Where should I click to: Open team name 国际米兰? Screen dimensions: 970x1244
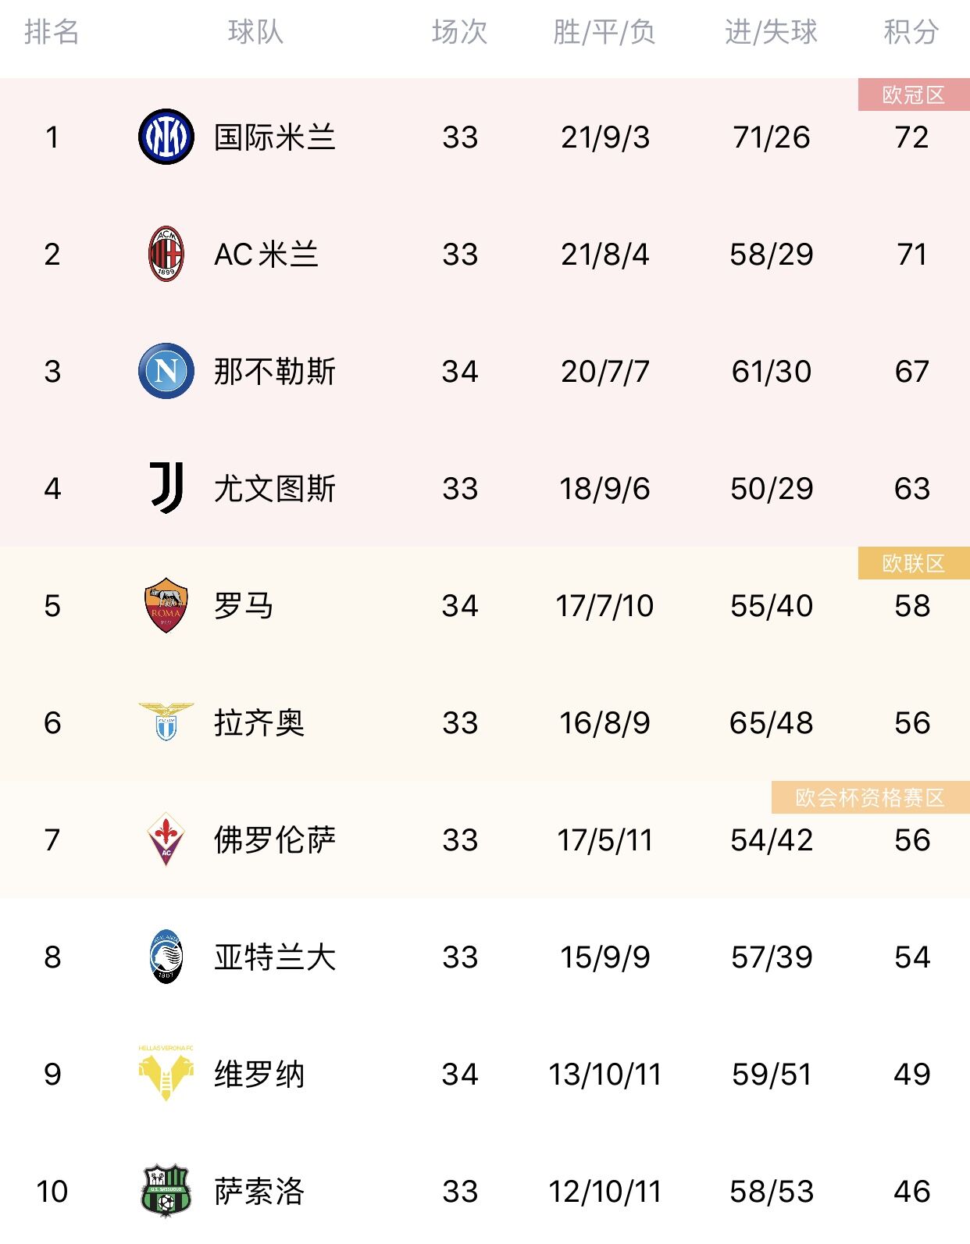275,137
